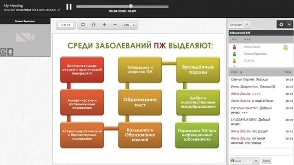This screenshot has width=294, height=165.
Task: Click the chat timestamp 19:03
Action: [x=289, y=80]
